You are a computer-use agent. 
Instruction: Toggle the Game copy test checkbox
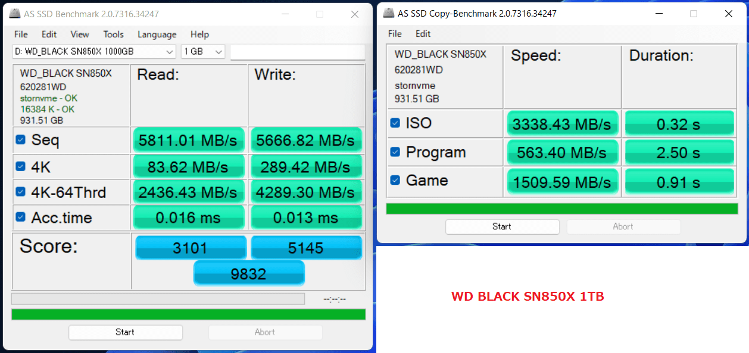[395, 180]
